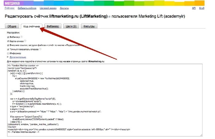Screen dimensions: 215x139
Task: Click the Добавить счётчик link
Action: click(x=26, y=8)
